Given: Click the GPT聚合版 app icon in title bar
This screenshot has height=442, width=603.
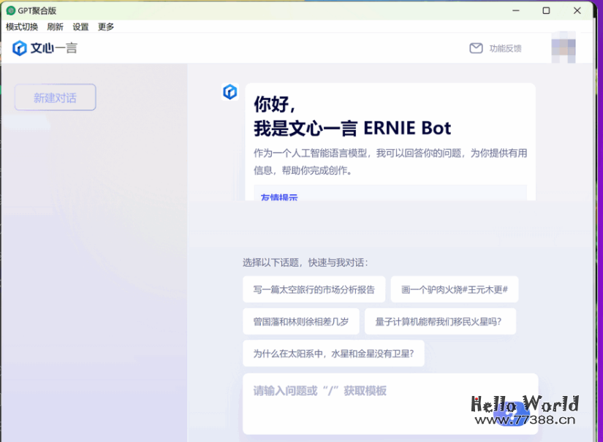Looking at the screenshot, I should pyautogui.click(x=9, y=10).
